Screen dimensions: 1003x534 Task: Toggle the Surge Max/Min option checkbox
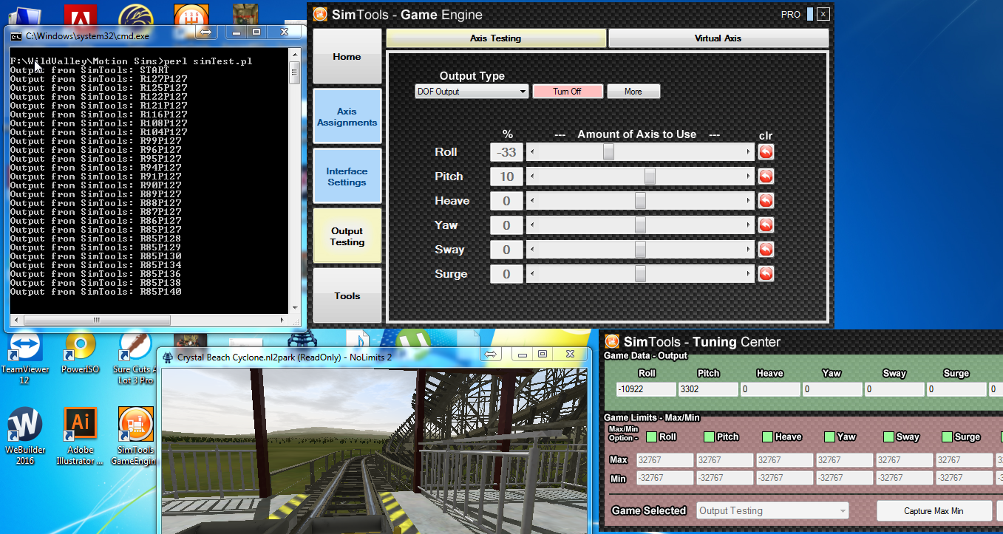(947, 437)
